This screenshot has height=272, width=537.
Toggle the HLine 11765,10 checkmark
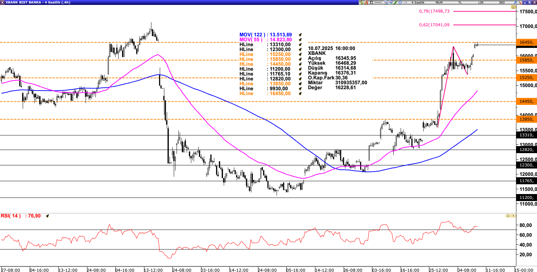pos(300,74)
